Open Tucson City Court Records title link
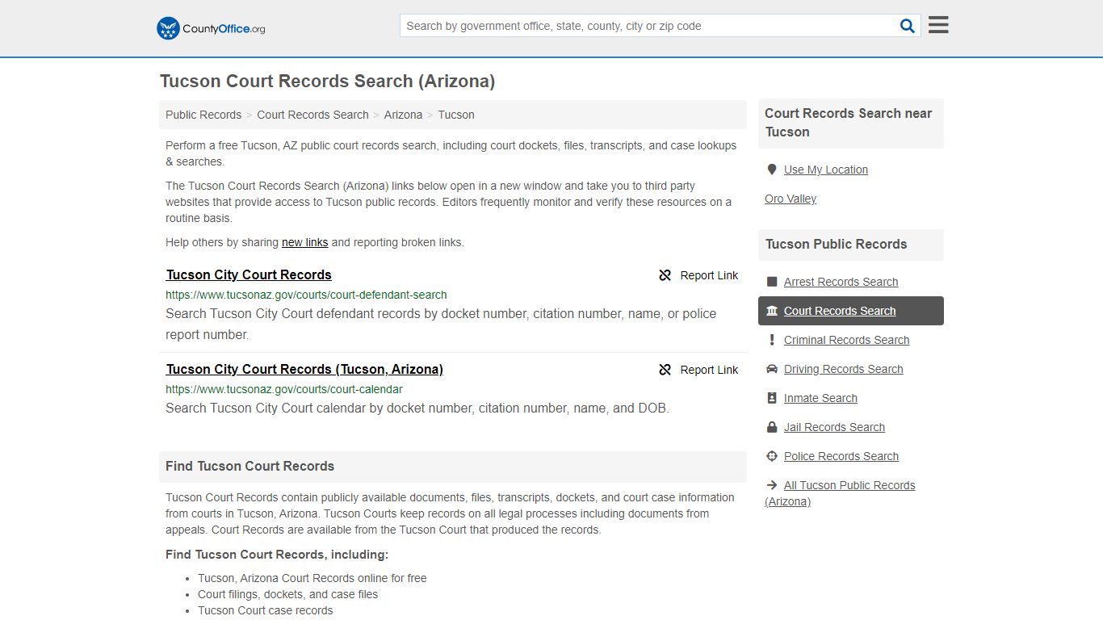Image resolution: width=1103 pixels, height=620 pixels. [249, 274]
